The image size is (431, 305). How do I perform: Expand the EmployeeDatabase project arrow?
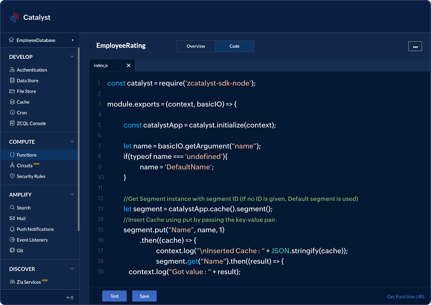73,40
